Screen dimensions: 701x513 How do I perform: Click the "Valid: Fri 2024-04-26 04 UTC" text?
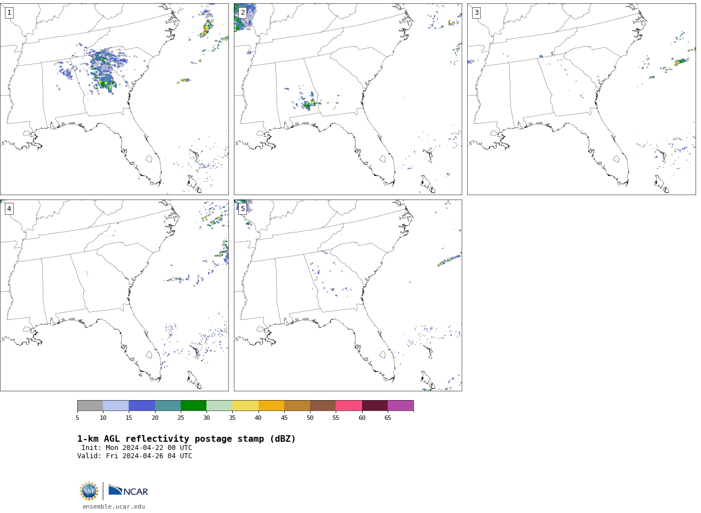[x=135, y=456]
